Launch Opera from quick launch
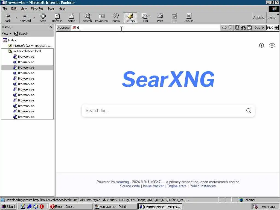Viewport: 280px width, 210px height. click(x=42, y=207)
